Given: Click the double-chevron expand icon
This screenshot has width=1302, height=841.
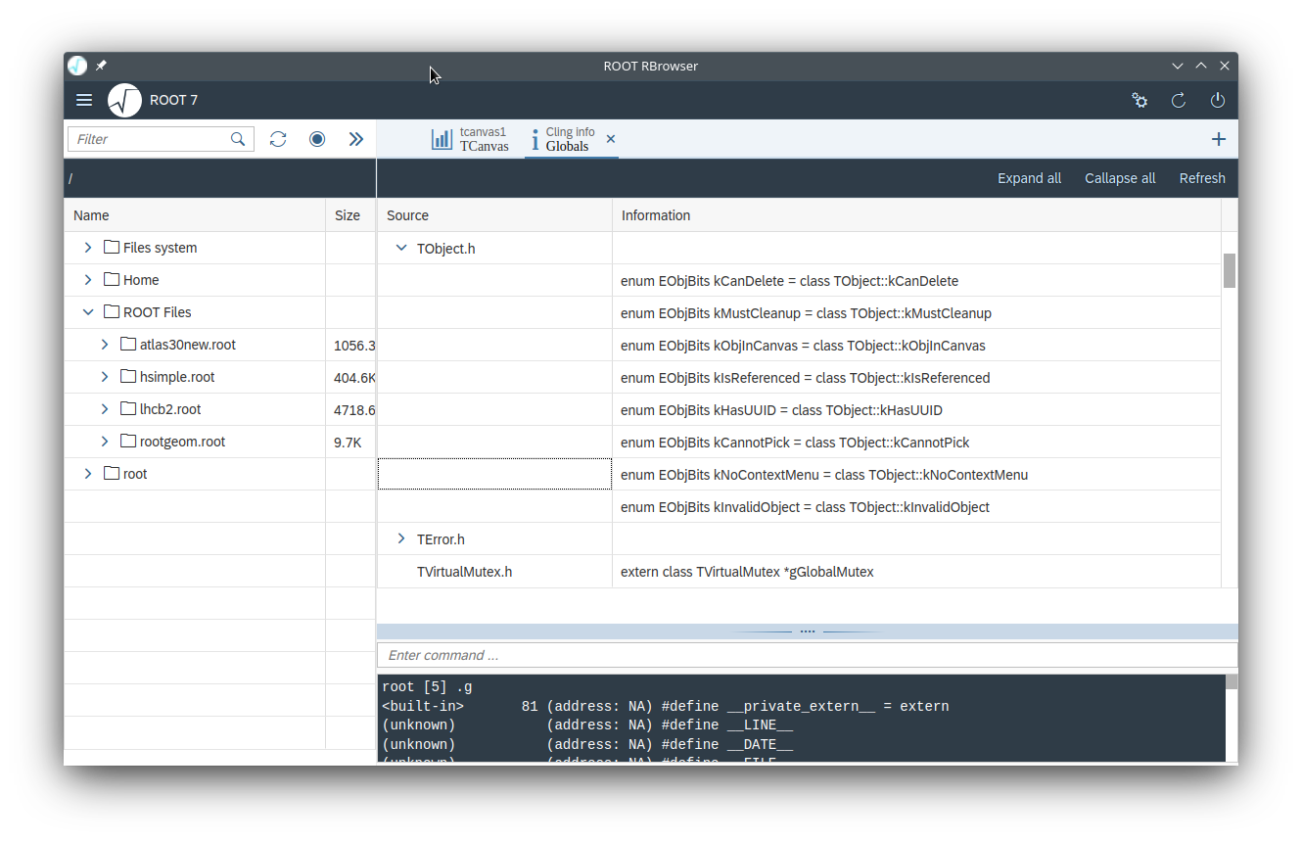Looking at the screenshot, I should point(356,139).
